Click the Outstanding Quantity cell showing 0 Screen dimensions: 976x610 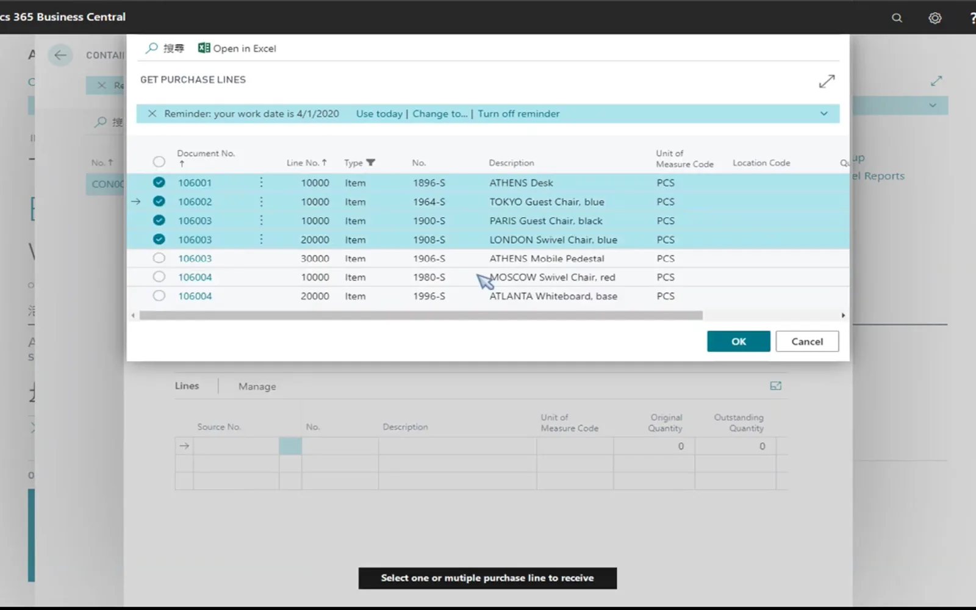point(735,446)
